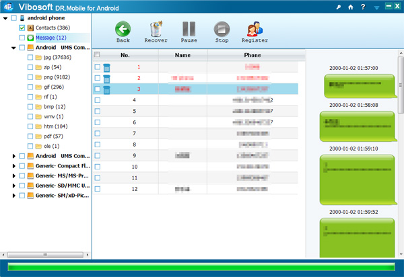This screenshot has height=277, width=404.
Task: Collapse the android phone tree node
Action: coord(5,18)
